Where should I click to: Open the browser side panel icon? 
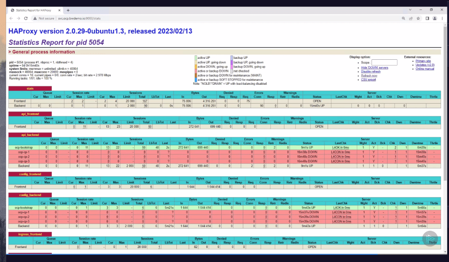427,18
